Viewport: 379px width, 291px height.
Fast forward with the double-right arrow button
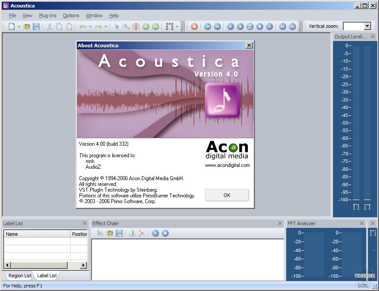pyautogui.click(x=283, y=26)
